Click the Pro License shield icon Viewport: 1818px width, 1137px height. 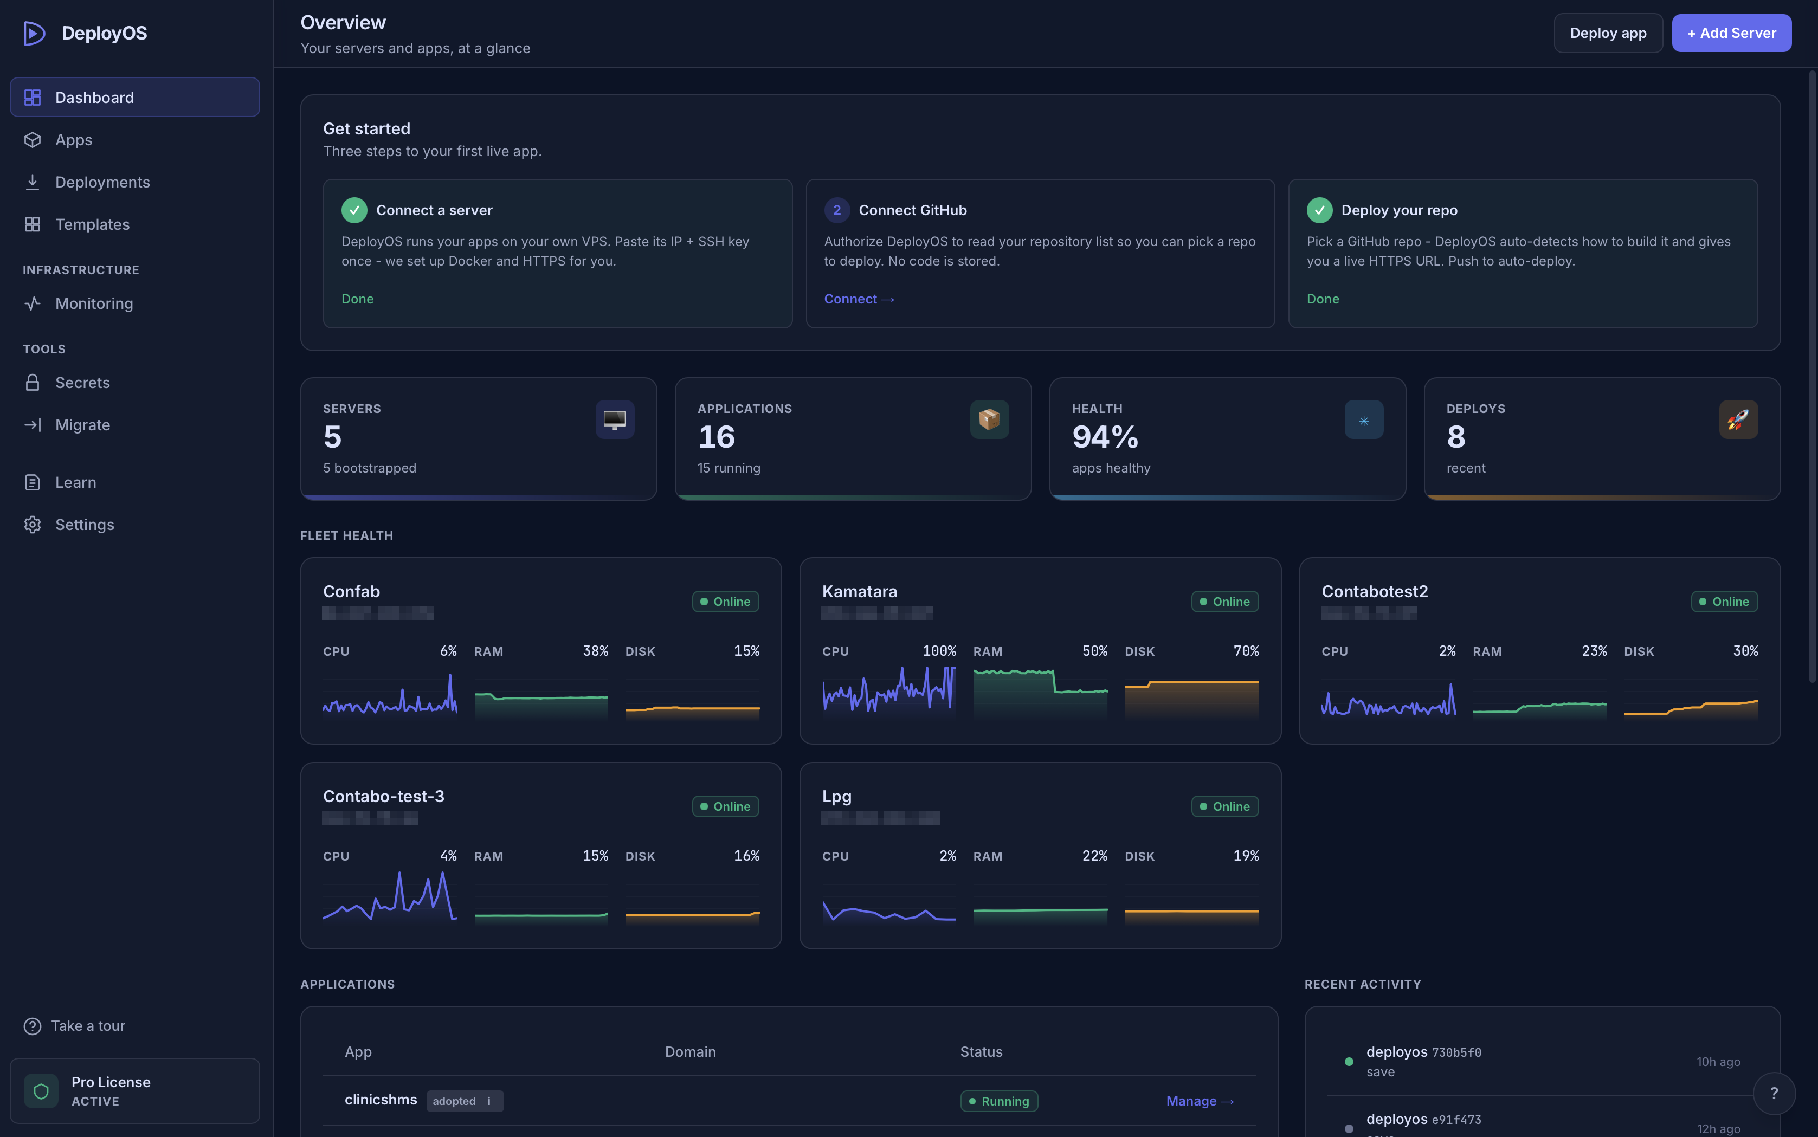41,1090
